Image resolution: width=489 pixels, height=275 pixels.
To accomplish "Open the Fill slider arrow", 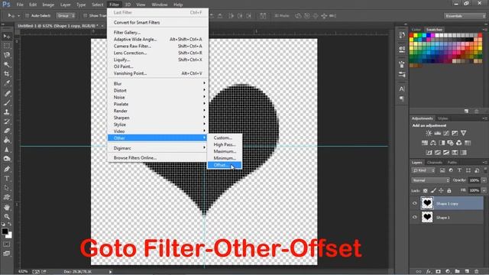I will [484, 190].
